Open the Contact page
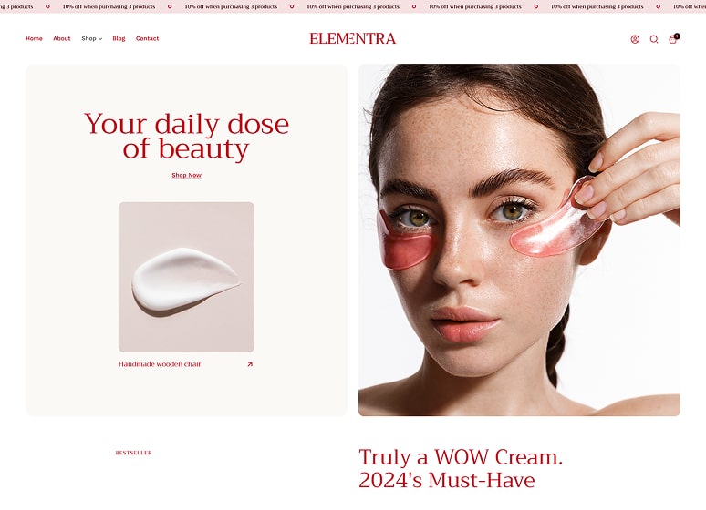The image size is (706, 510). pos(147,38)
